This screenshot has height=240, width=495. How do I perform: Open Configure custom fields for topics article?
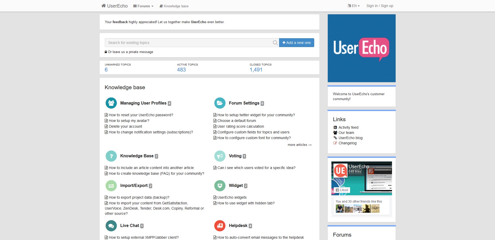point(253,132)
